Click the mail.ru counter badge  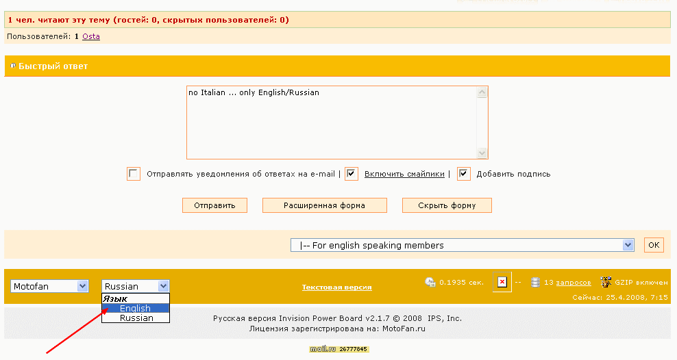click(x=339, y=349)
